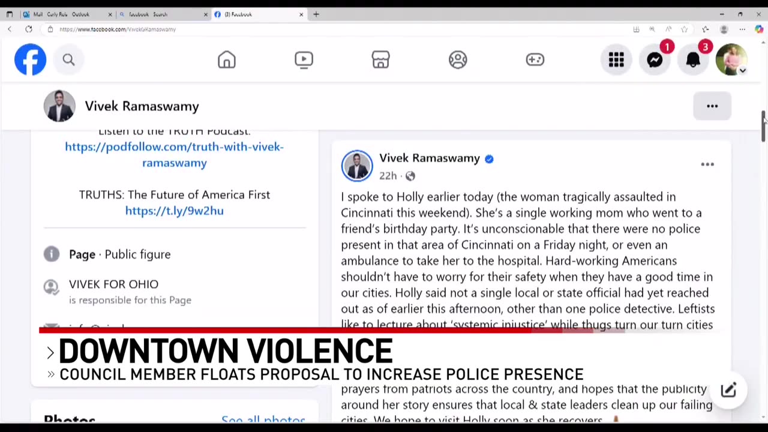
Task: Open tab actions menu icon
Action: pos(10,14)
